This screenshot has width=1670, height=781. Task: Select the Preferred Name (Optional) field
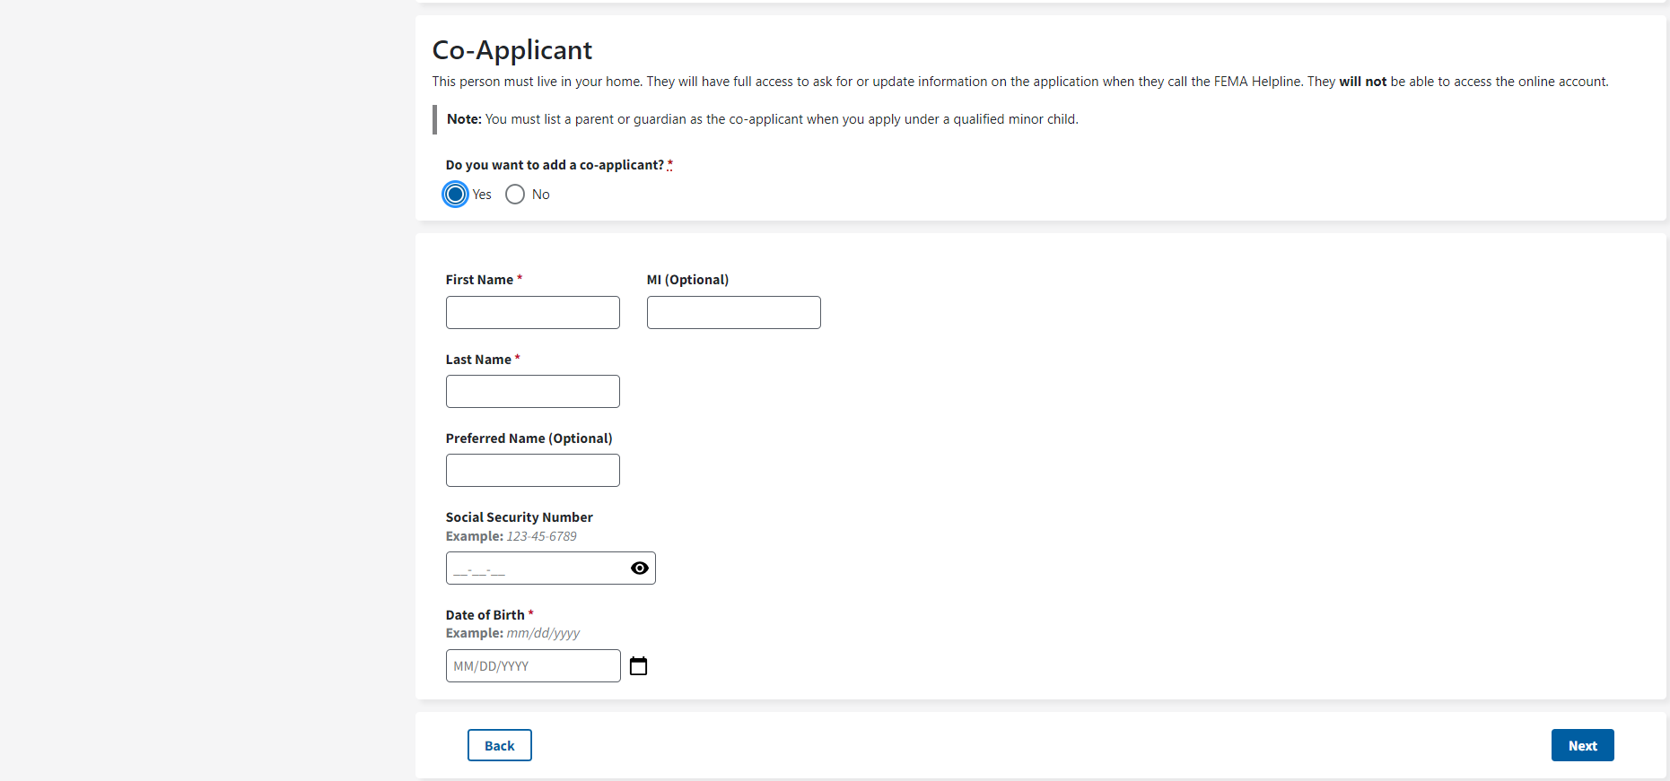(532, 471)
